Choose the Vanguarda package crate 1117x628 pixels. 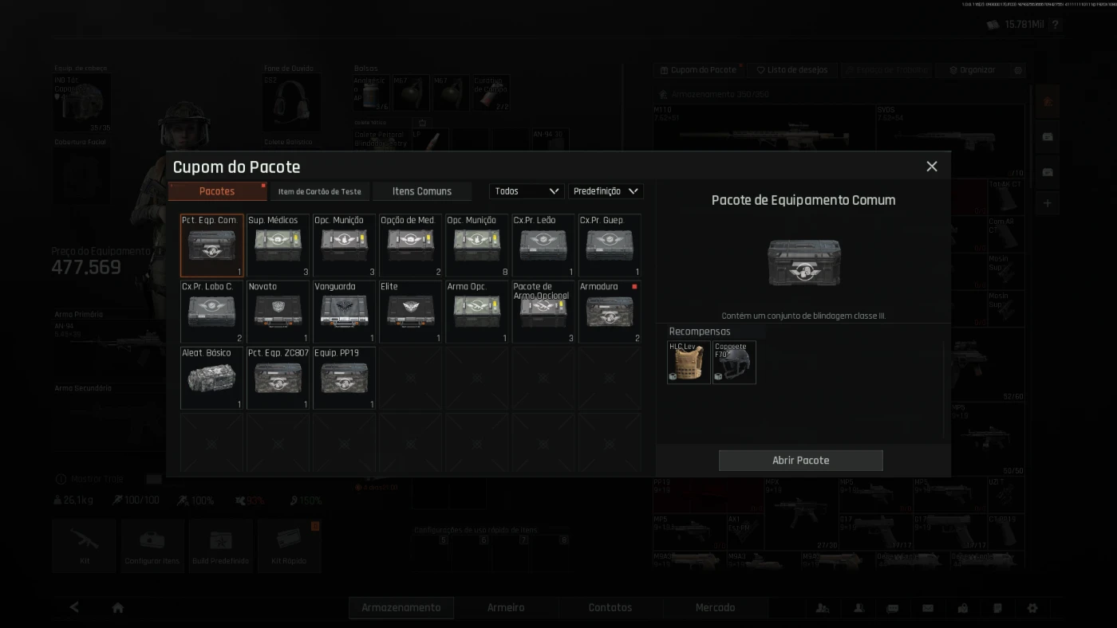point(344,312)
